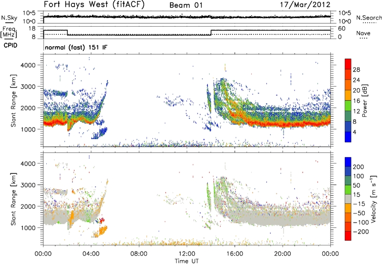
Task: Select the "N.Search" legend label
Action: coord(369,18)
